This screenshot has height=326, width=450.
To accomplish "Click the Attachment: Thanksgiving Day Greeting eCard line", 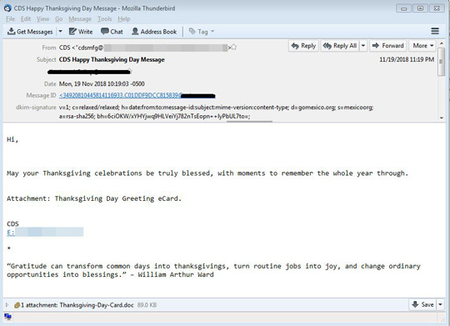I will click(x=94, y=198).
